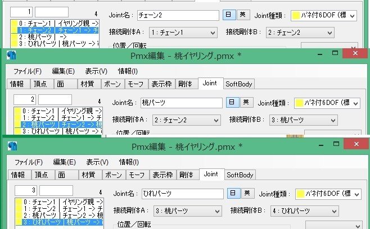The height and width of the screenshot is (229, 370).
Task: Open ファイル(F) menu in the 桃パーツ joint window
Action: 28,71
